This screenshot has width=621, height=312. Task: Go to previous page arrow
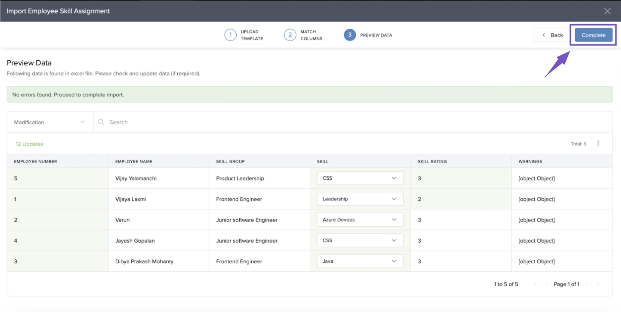(546, 284)
